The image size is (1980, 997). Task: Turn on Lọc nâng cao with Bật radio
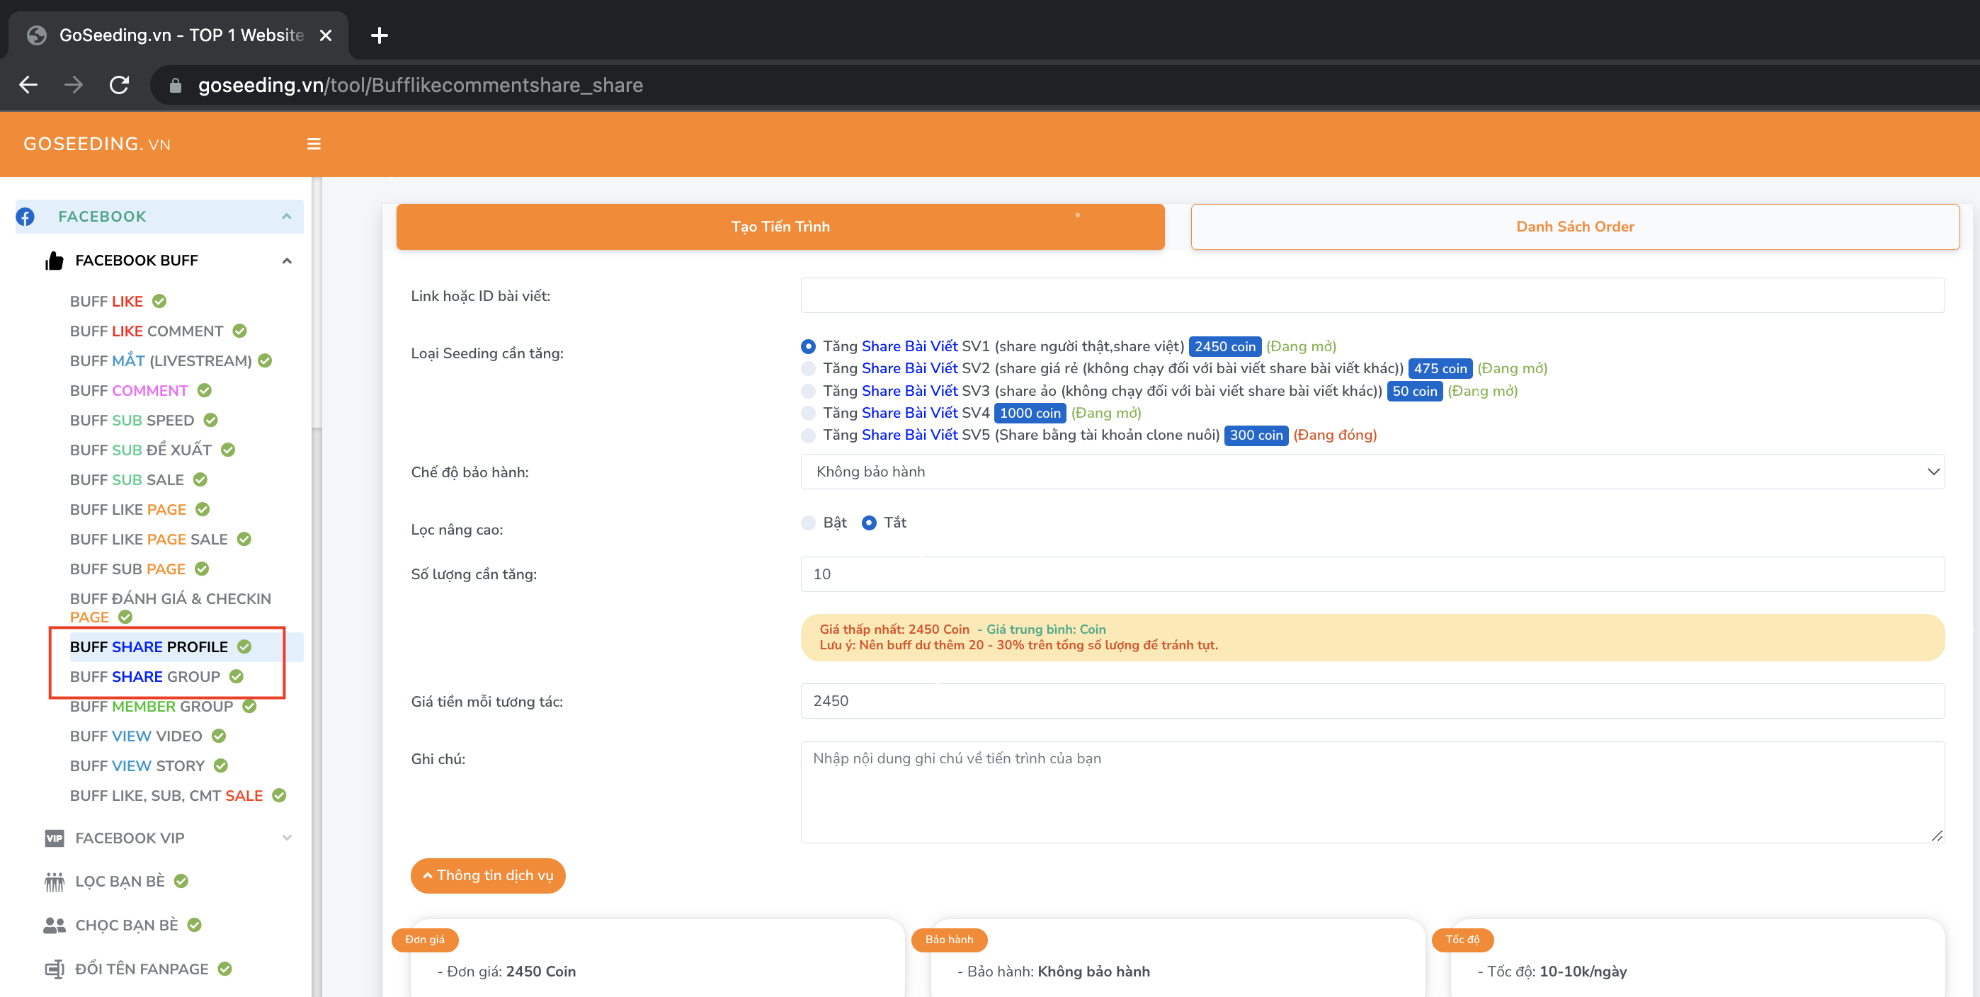click(x=808, y=523)
